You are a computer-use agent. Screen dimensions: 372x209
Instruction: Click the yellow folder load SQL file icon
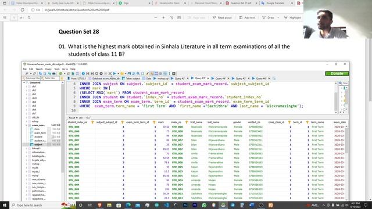point(122,74)
